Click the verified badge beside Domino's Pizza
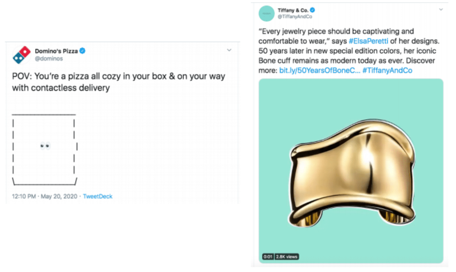This screenshot has width=456, height=272. [x=82, y=51]
